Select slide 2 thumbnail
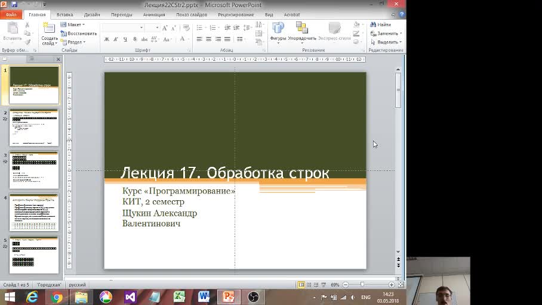This screenshot has height=305, width=542. click(x=34, y=127)
